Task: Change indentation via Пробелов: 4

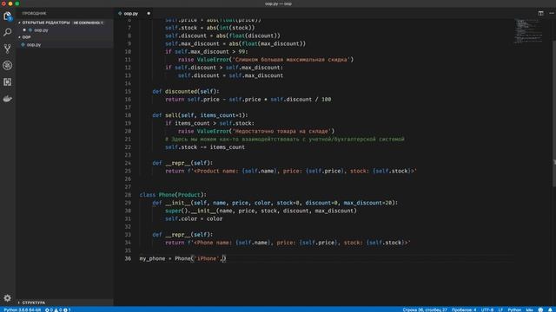Action: pyautogui.click(x=464, y=309)
